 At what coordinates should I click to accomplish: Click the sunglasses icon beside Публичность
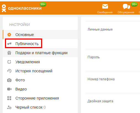pos(9,44)
